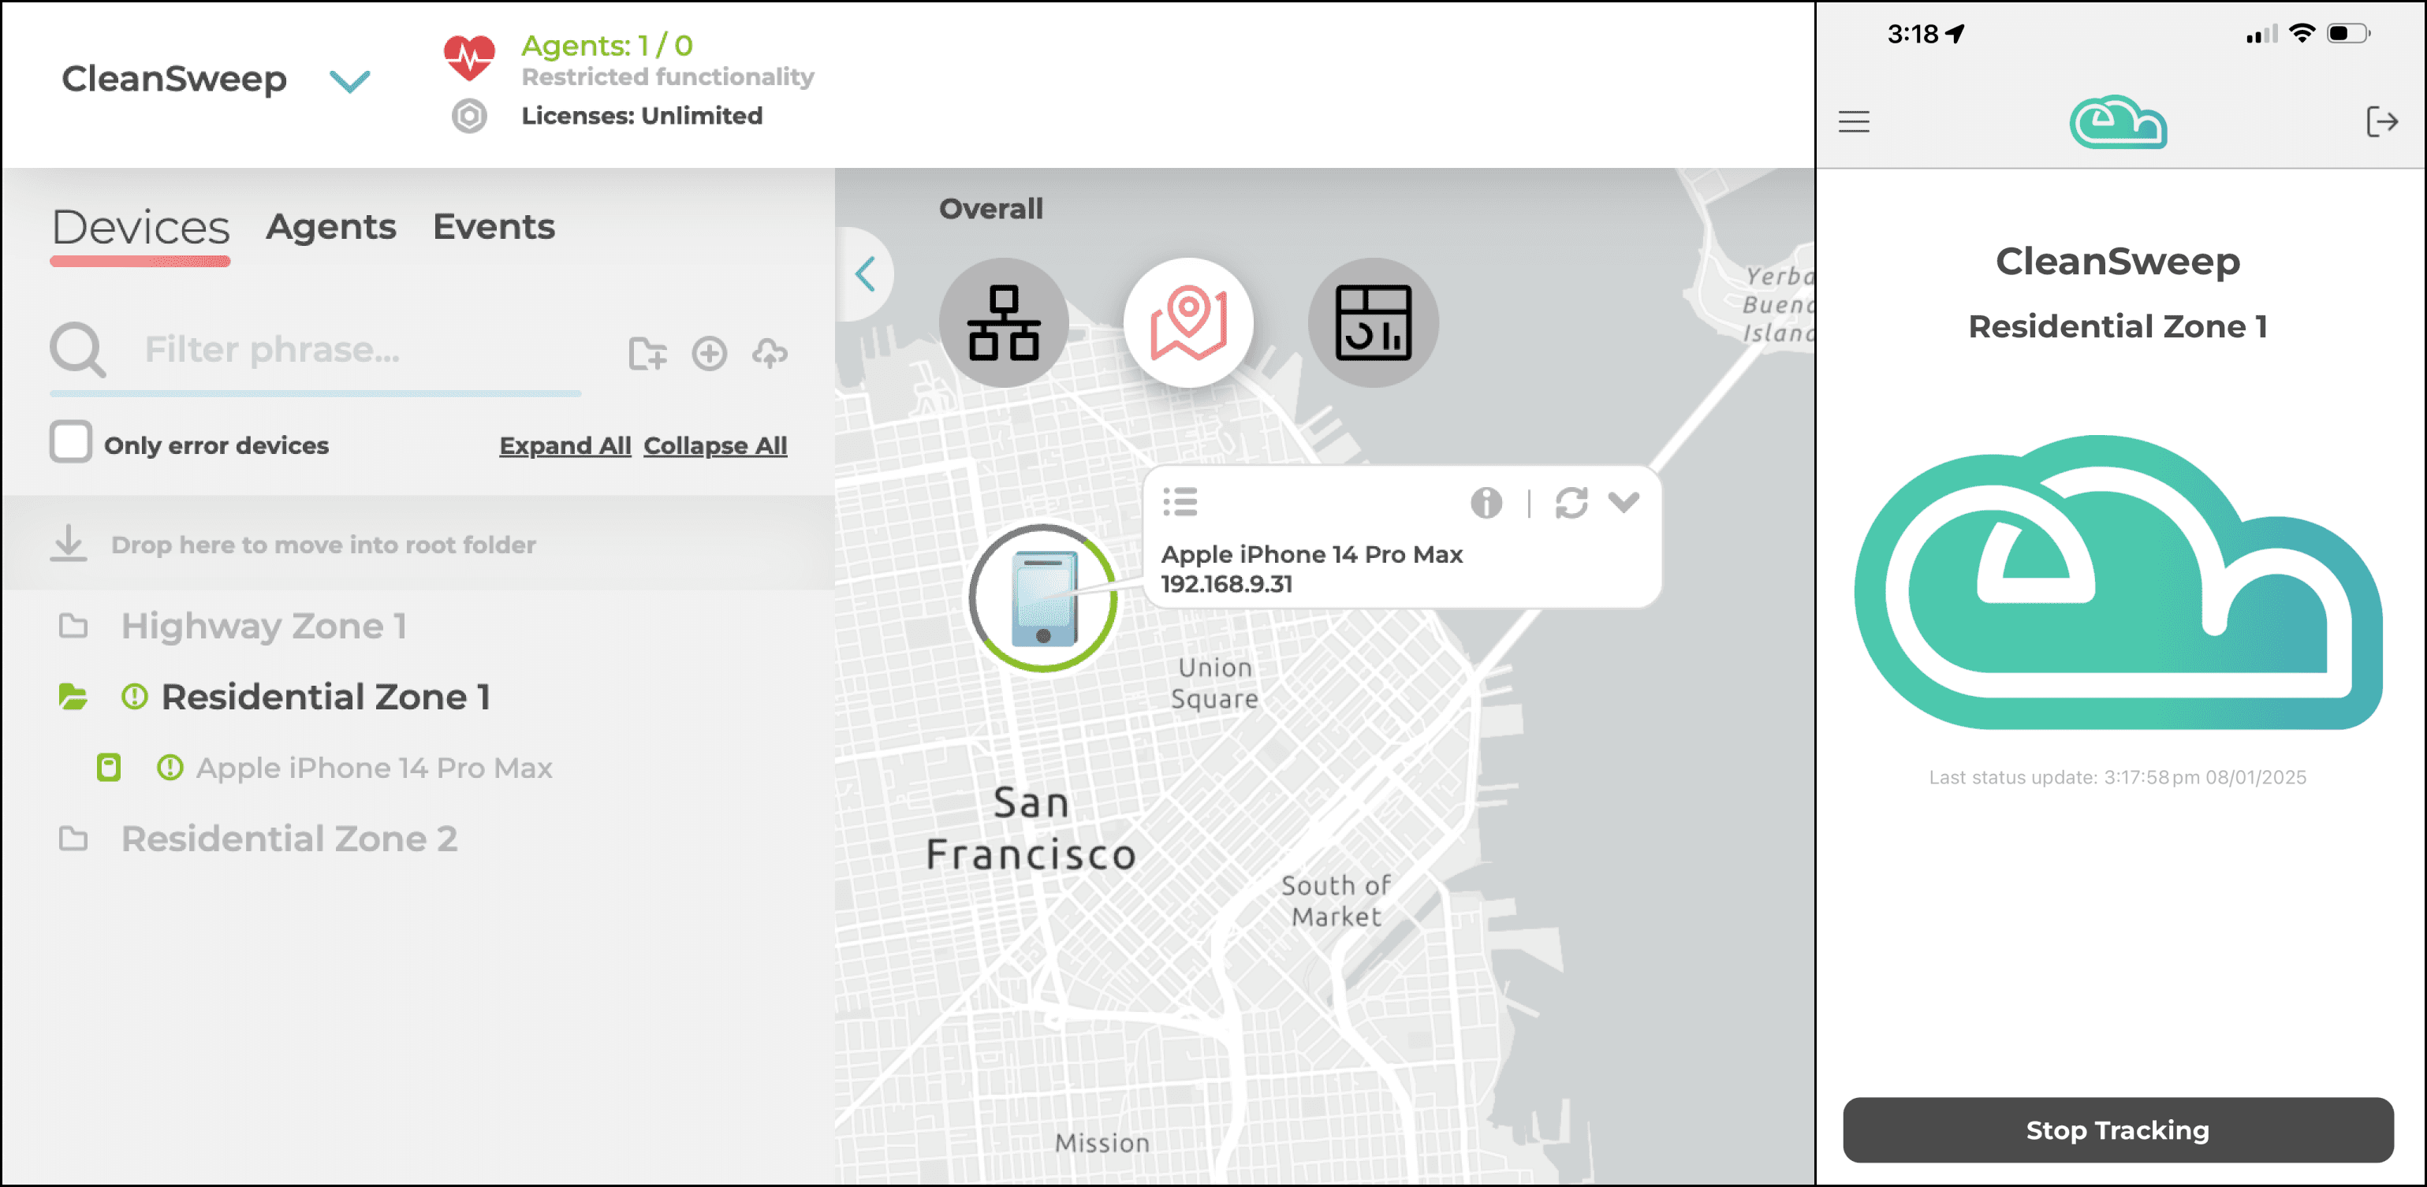
Task: Click the add folder icon
Action: pos(647,354)
